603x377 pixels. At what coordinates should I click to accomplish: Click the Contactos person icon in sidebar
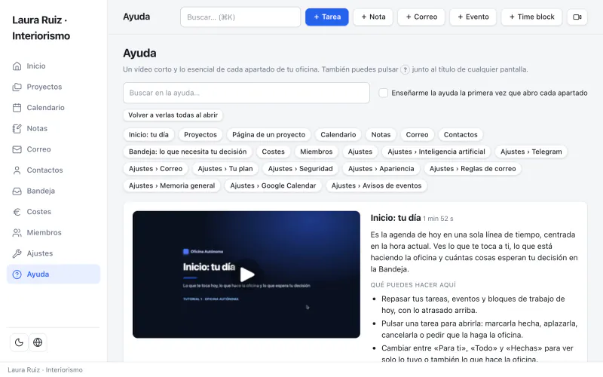17,170
